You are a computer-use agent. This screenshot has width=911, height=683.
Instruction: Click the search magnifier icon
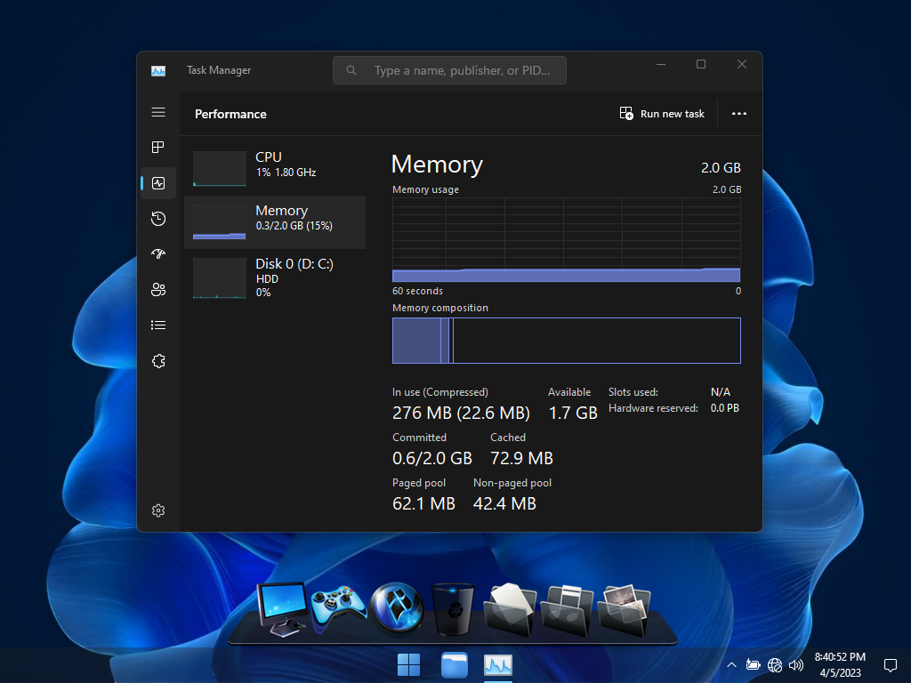[x=351, y=70]
